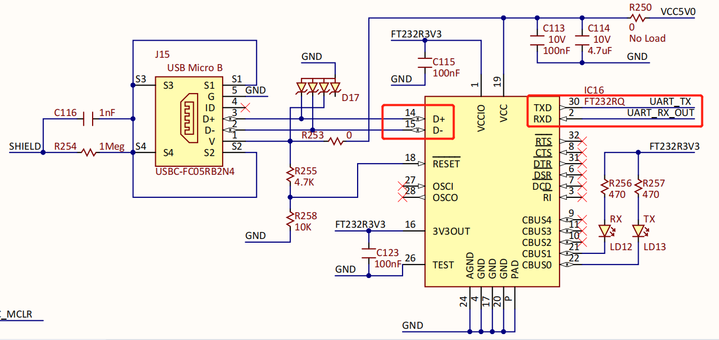Click the R253 designator
The image size is (719, 340).
click(313, 136)
